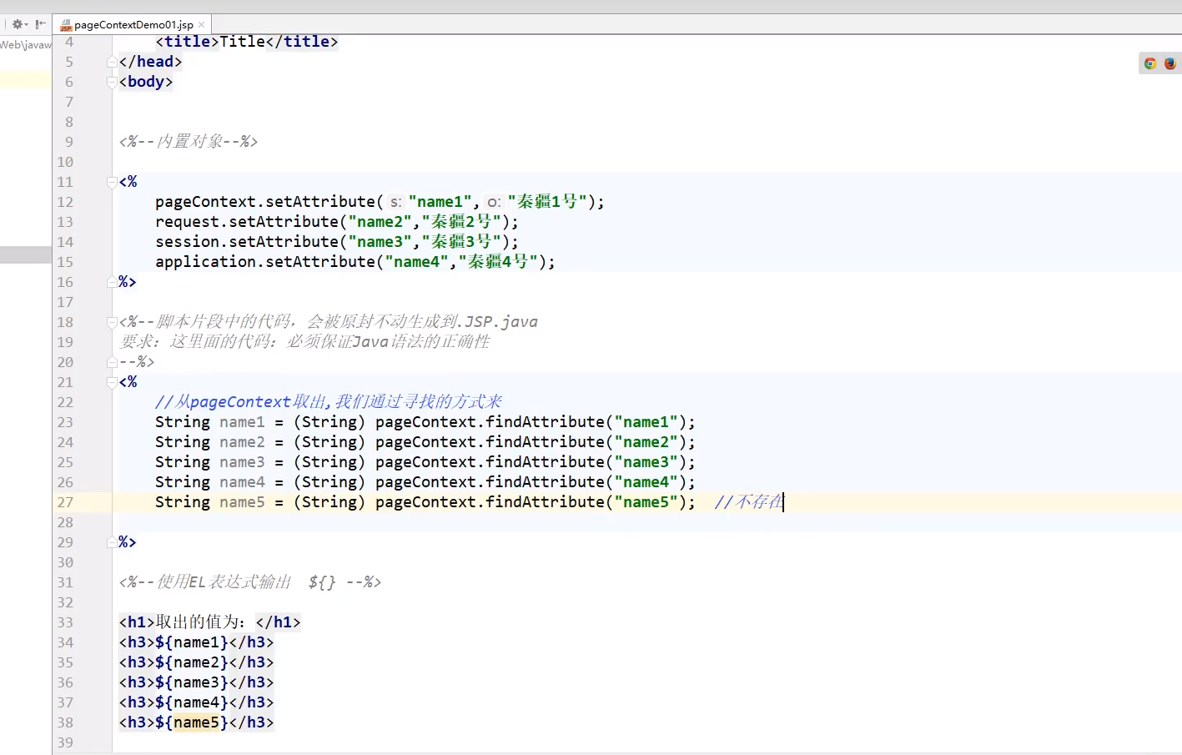
Task: Open page in Chrome browser icon
Action: point(1150,63)
